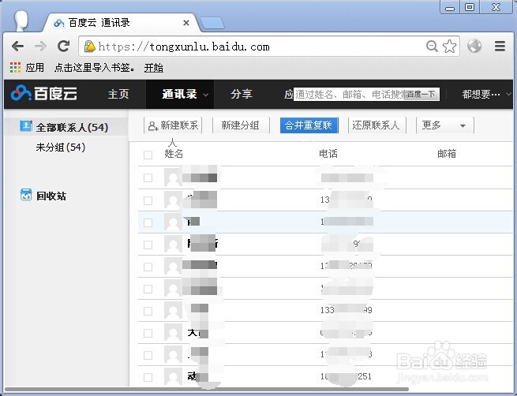Check the highlighted row's checkbox
517x396 pixels.
148,222
